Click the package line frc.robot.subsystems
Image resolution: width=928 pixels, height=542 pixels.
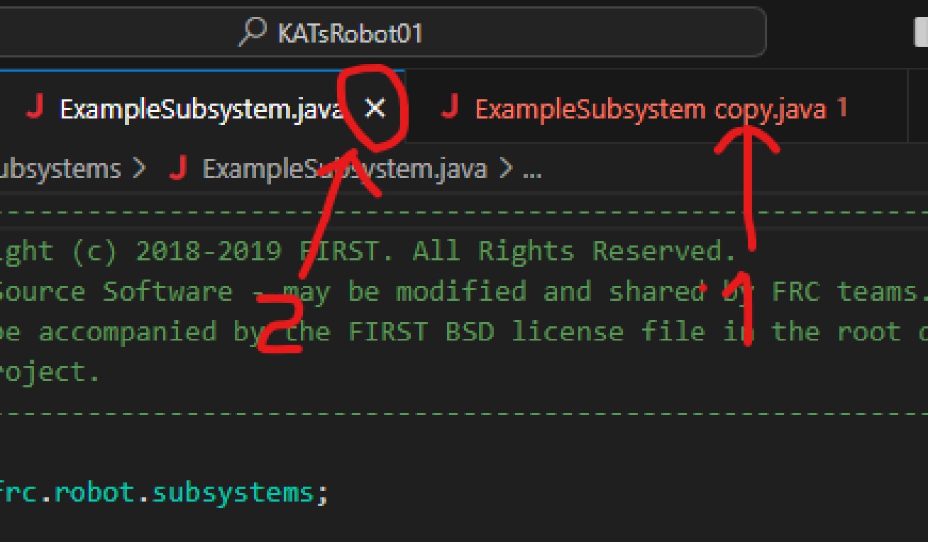pos(165,492)
